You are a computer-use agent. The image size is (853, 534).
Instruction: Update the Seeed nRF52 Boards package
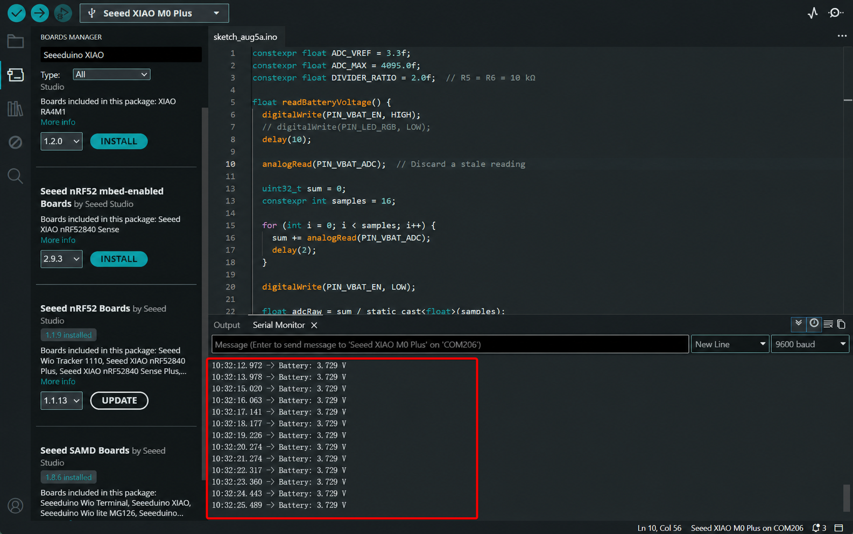pyautogui.click(x=119, y=400)
